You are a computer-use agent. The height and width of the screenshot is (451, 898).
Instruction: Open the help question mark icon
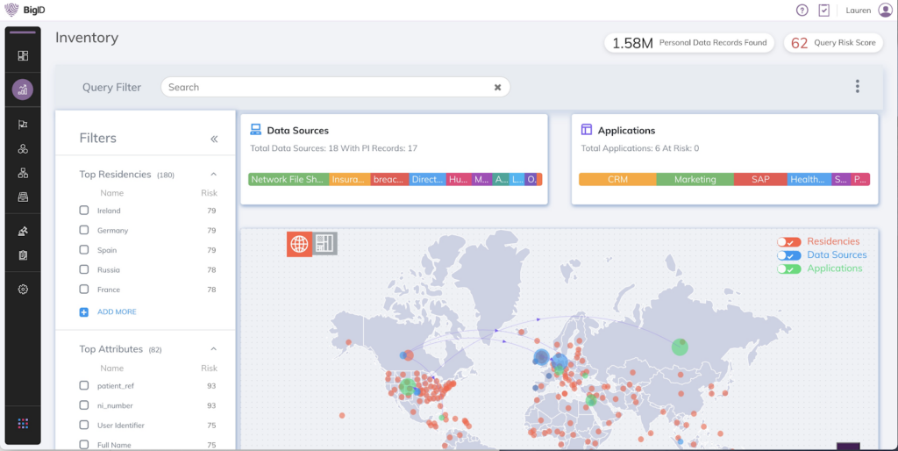coord(802,11)
